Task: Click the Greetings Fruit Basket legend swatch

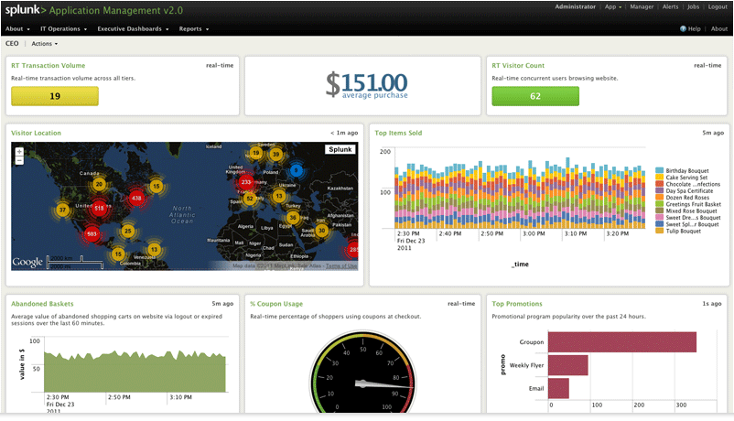Action: click(x=660, y=204)
